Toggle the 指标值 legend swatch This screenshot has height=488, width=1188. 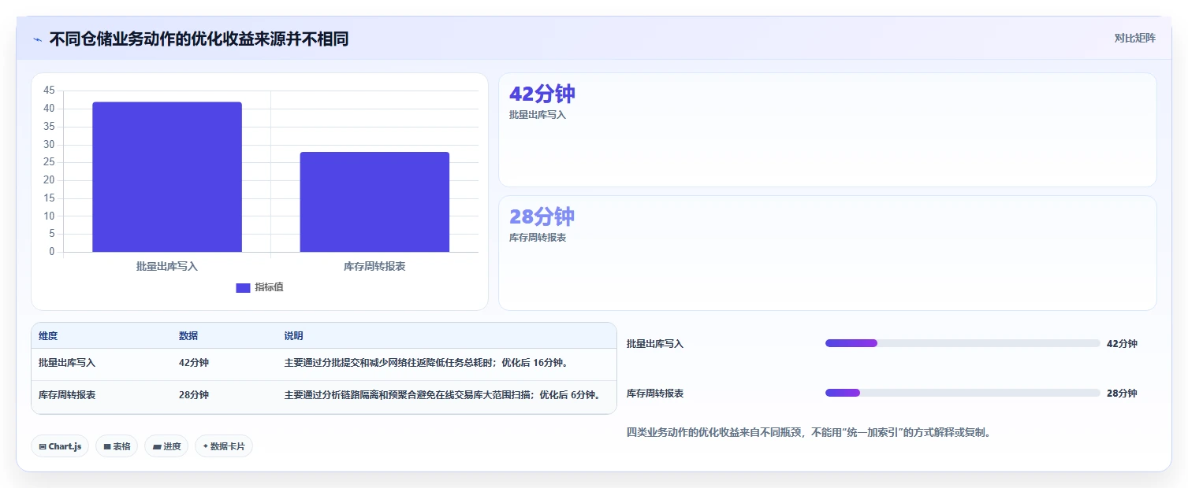(243, 287)
